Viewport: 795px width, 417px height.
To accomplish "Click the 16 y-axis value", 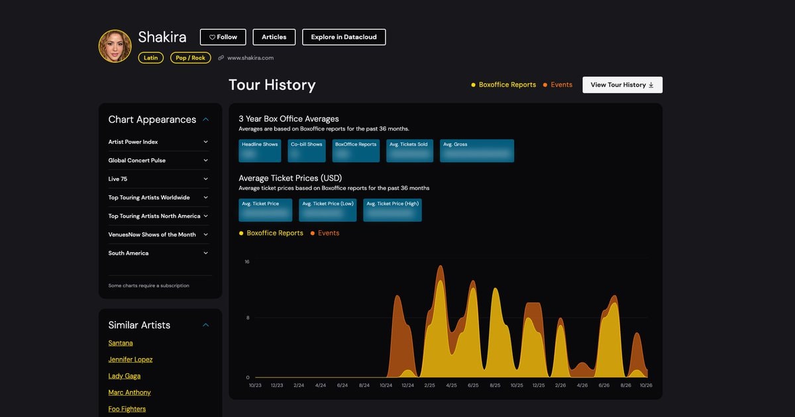I will point(247,262).
